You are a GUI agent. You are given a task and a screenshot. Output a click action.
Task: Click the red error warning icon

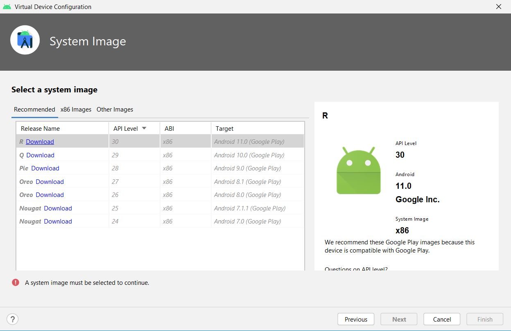[16, 282]
